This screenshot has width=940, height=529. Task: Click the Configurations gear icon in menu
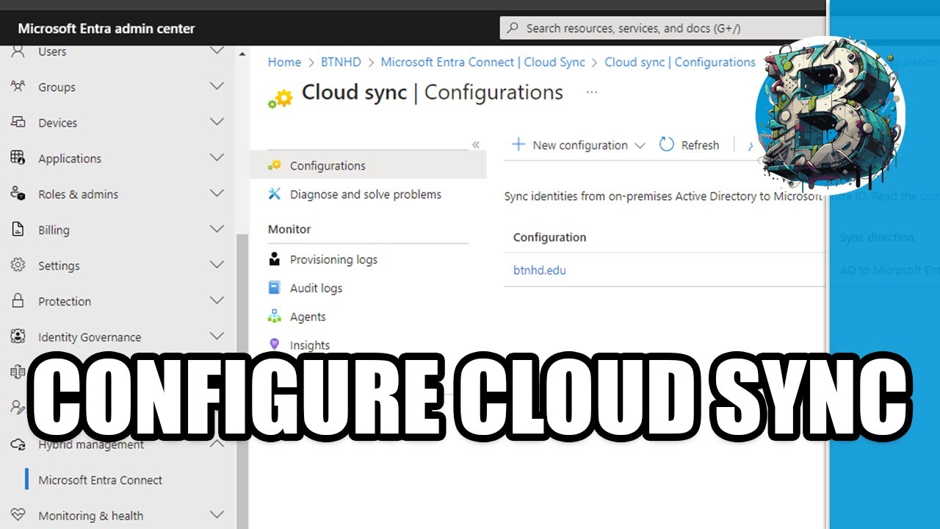coord(275,165)
